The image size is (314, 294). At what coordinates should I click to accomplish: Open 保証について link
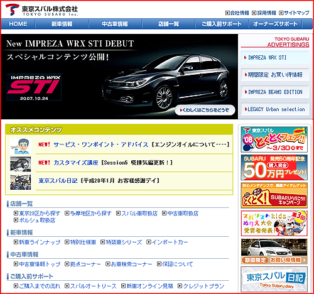[175, 264]
